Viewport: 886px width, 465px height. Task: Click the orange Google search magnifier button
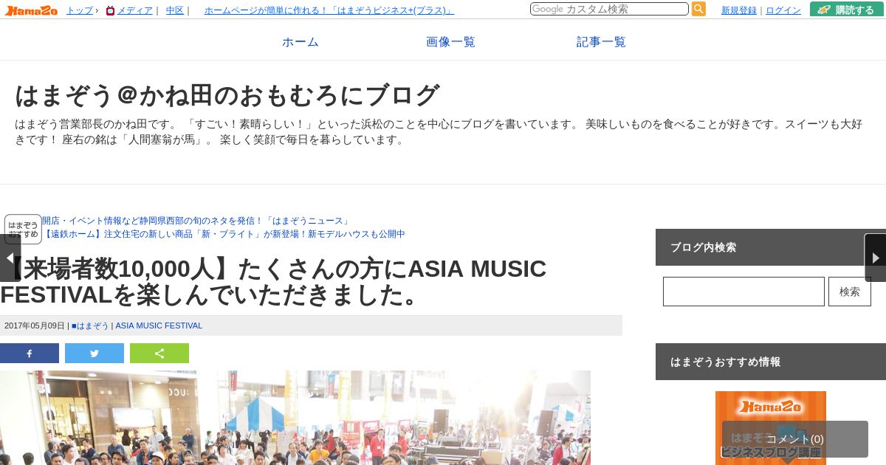[x=698, y=10]
